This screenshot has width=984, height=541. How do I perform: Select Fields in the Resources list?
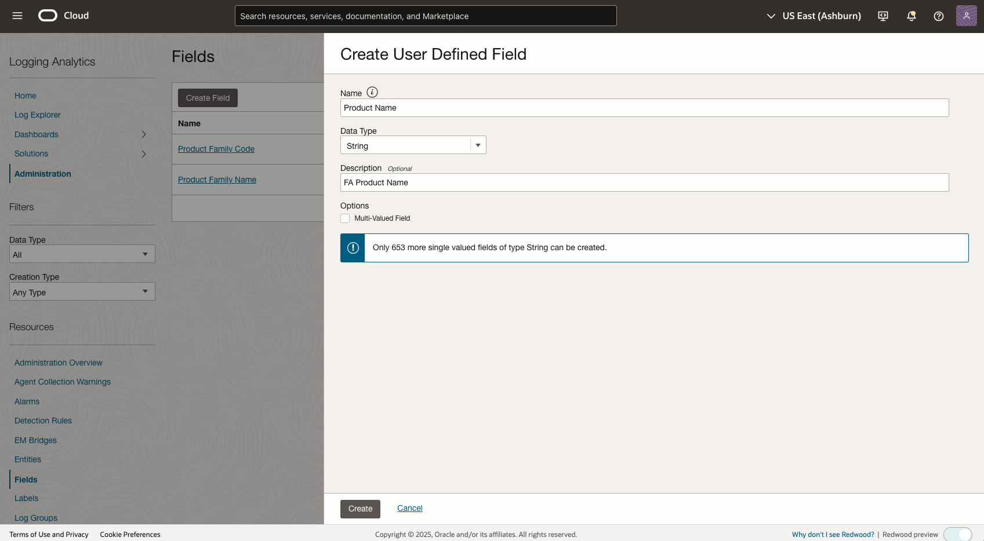point(26,479)
